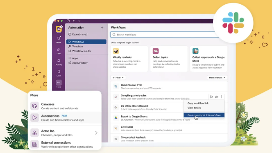Click the External connections building icon
272x153 pixels.
coord(35,144)
